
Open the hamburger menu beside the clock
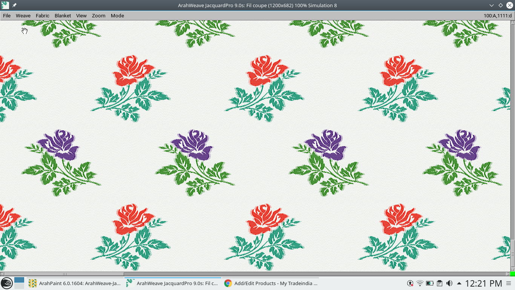(x=509, y=283)
